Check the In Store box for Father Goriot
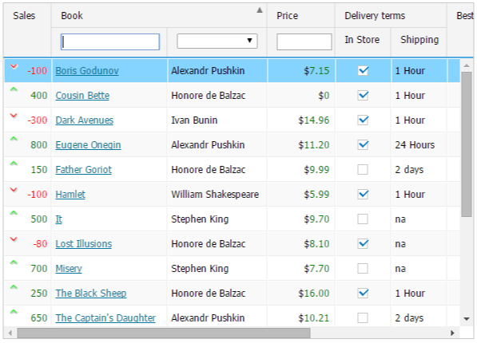477x343 pixels. [x=363, y=170]
